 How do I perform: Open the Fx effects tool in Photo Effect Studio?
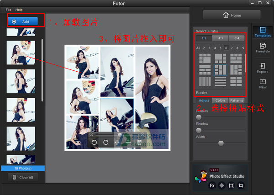pos(212,185)
